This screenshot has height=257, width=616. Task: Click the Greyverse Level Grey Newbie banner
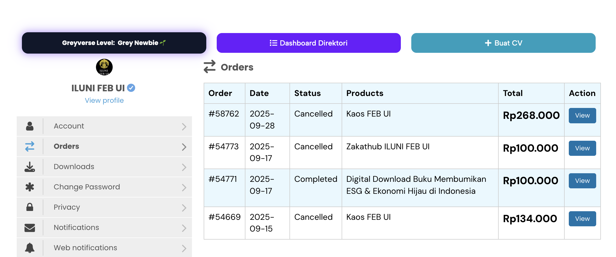click(114, 43)
